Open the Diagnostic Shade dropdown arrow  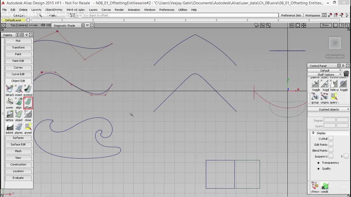pos(87,25)
